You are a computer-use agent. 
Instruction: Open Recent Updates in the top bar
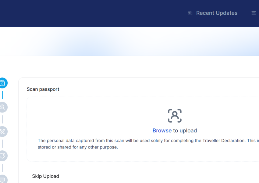(x=217, y=13)
